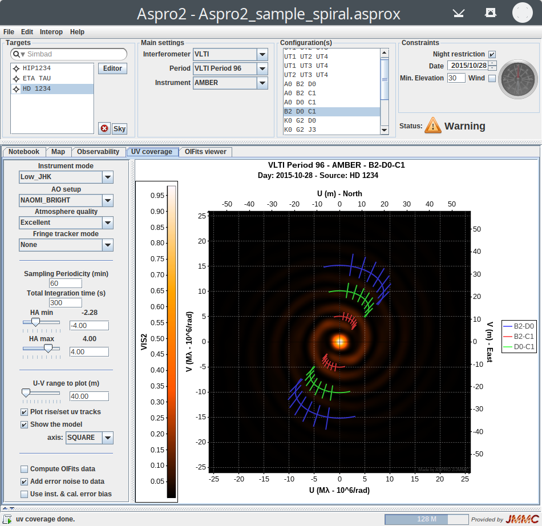This screenshot has height=526, width=542.
Task: Click the Simbad search field
Action: (69, 54)
